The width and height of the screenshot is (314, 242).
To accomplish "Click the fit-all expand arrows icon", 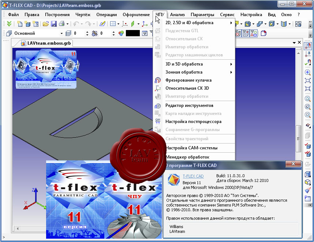I will (x=307, y=80).
